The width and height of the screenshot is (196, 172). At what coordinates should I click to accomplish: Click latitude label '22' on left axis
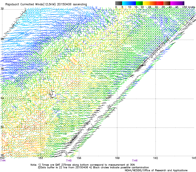pyautogui.click(x=2, y=127)
